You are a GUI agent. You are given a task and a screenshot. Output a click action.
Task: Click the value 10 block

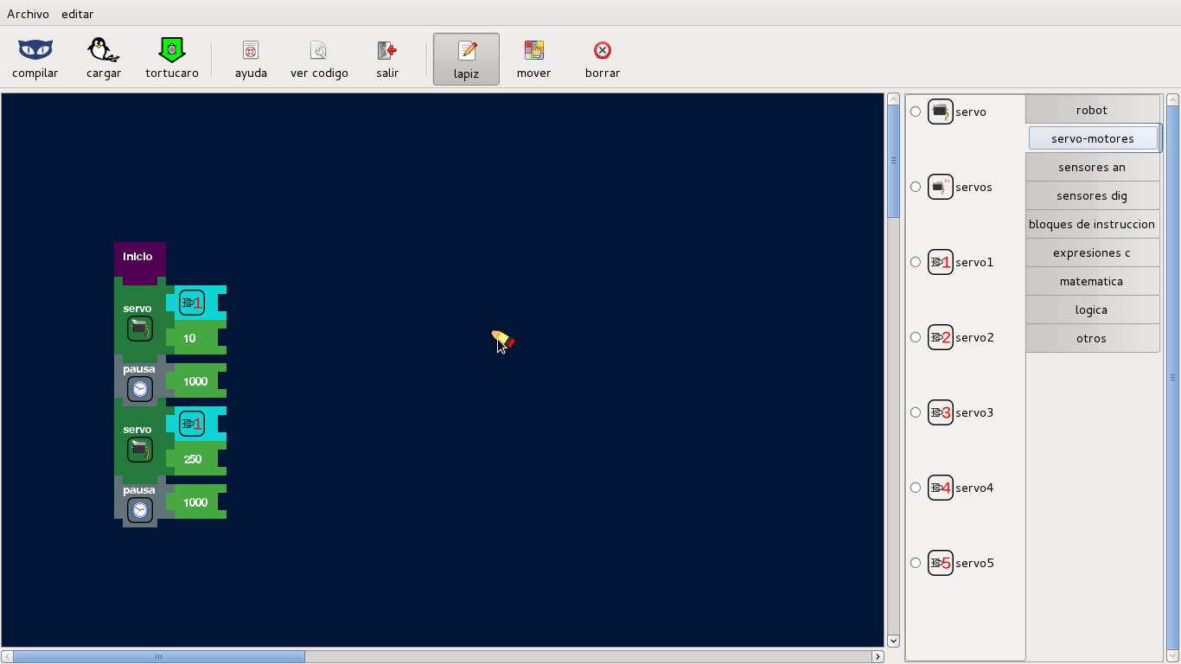tap(195, 337)
